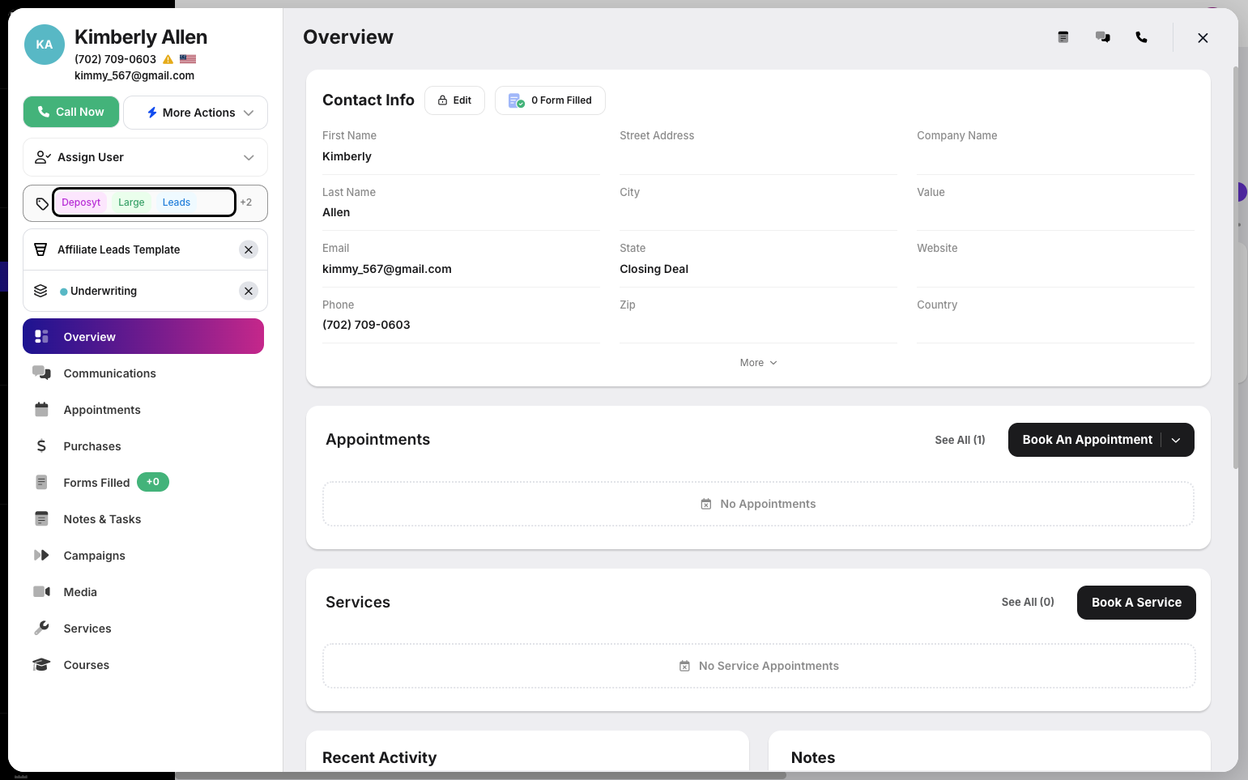See All services link
The image size is (1248, 780).
click(1028, 602)
